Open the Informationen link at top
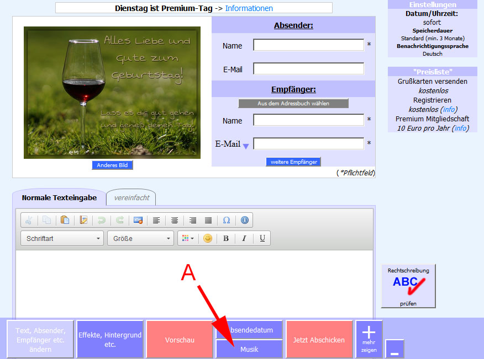 (249, 8)
